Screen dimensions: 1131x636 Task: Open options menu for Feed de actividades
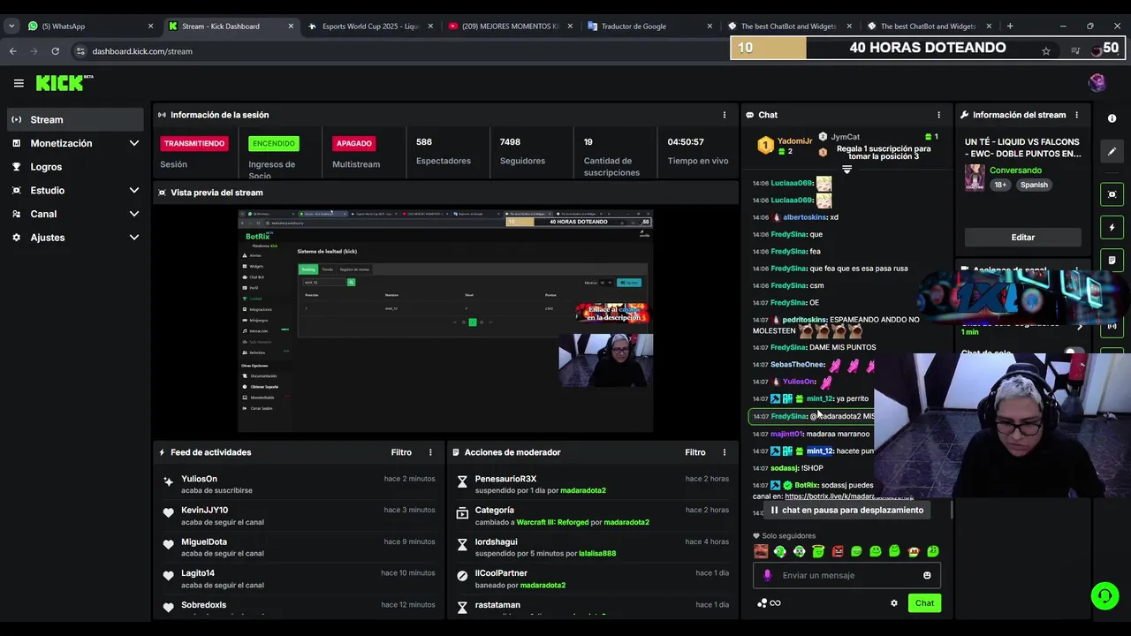click(431, 452)
